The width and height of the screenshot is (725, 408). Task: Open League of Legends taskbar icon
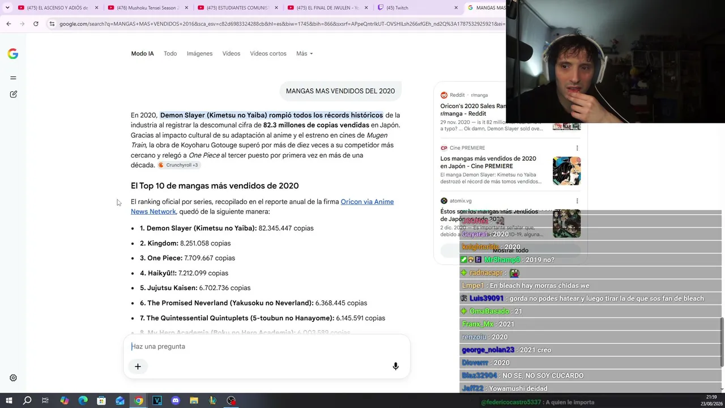click(x=212, y=401)
